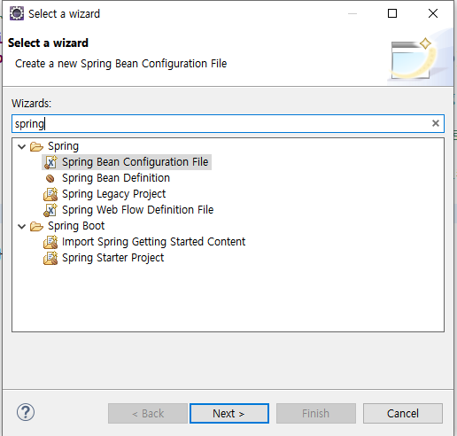The height and width of the screenshot is (436, 457).
Task: Click the Eclipse icon in the title bar
Action: [17, 13]
